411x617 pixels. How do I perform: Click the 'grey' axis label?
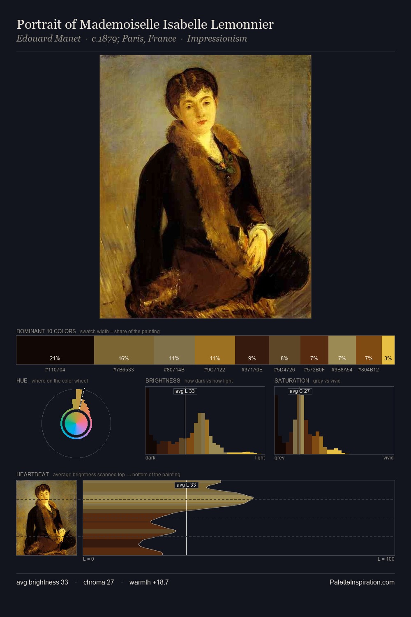coord(279,458)
